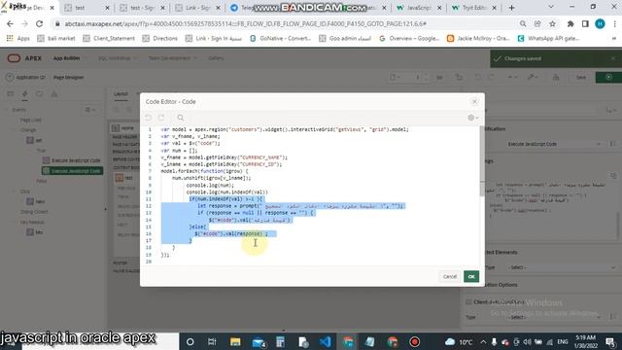Viewport: 622px width, 350px height.
Task: Open Code Editor settings gear menu
Action: tap(472, 118)
